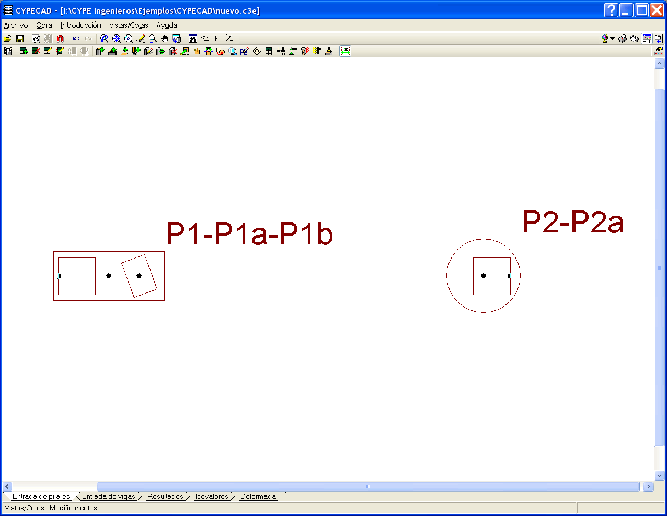Image resolution: width=667 pixels, height=516 pixels.
Task: Toggle the green dimension arrows icon
Action: tap(345, 51)
